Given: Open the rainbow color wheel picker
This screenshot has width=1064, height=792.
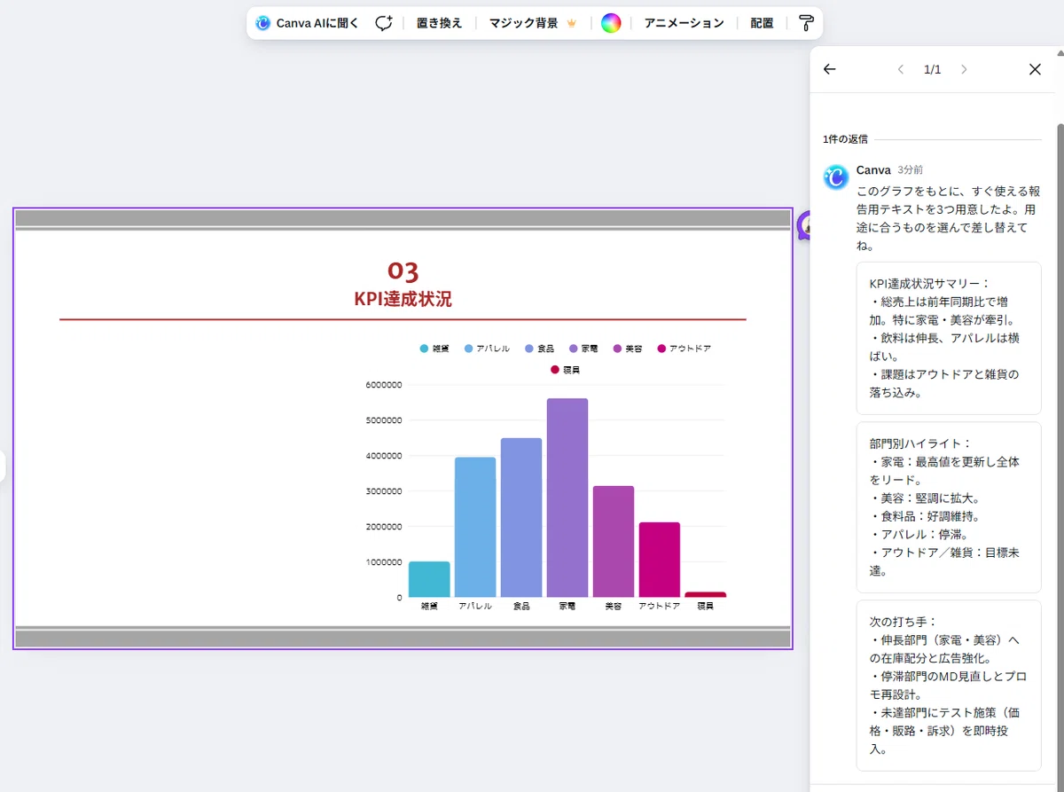Looking at the screenshot, I should [x=611, y=23].
